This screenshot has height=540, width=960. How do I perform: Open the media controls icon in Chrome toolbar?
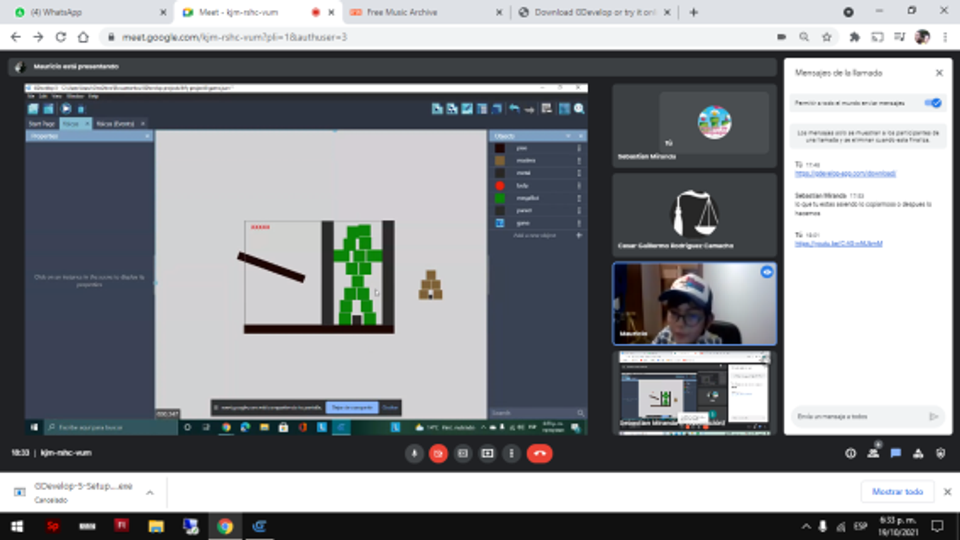[x=899, y=37]
